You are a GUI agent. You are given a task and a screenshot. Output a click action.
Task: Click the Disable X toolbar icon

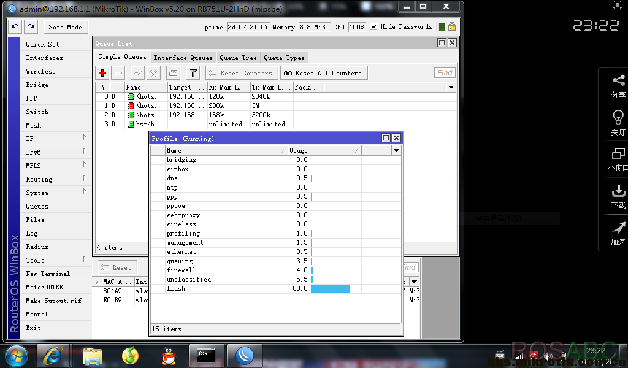[153, 73]
